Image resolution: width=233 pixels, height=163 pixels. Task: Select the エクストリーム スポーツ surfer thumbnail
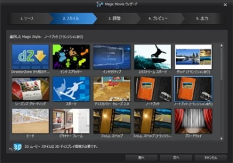point(153,57)
